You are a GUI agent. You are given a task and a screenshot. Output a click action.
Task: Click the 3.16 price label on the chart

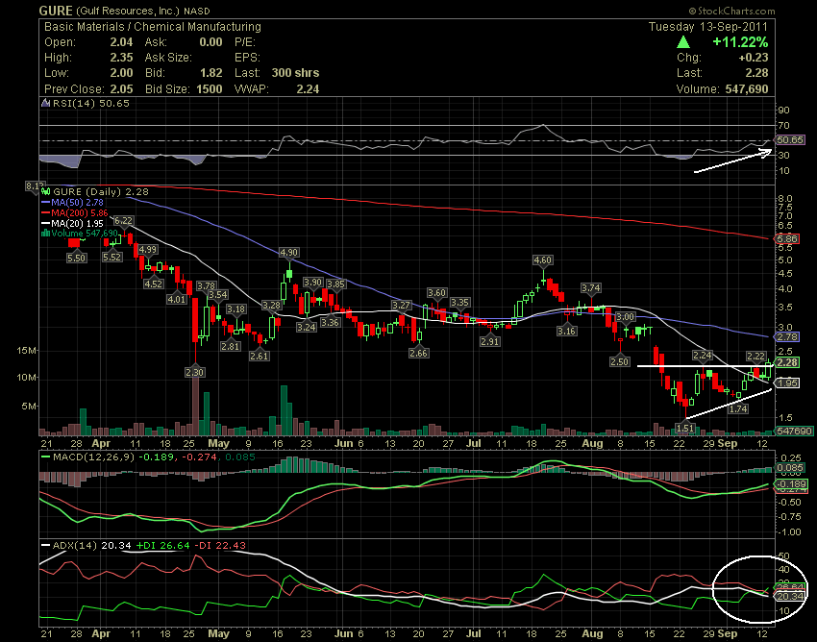coord(566,331)
